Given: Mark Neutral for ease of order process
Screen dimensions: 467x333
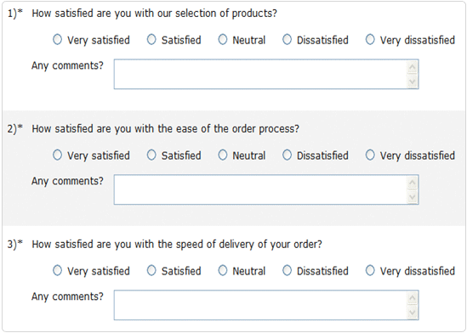Looking at the screenshot, I should [223, 155].
